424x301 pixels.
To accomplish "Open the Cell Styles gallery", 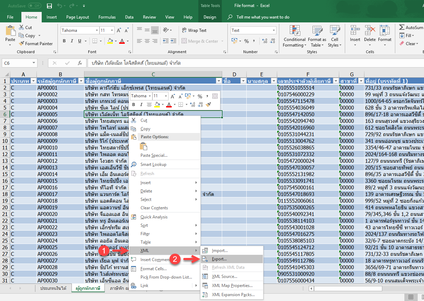I will pyautogui.click(x=335, y=36).
